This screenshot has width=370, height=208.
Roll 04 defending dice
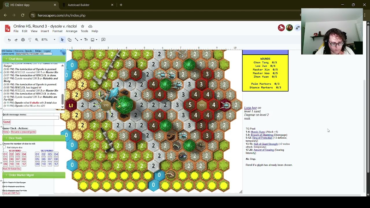coord(56,155)
